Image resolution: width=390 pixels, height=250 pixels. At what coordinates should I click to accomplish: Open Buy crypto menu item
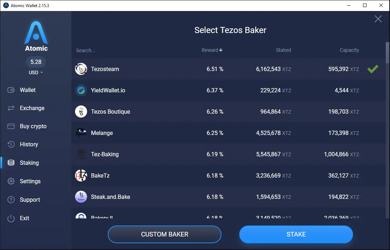pyautogui.click(x=33, y=126)
